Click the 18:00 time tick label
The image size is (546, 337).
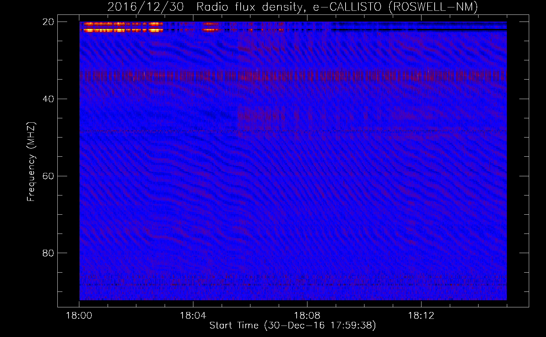click(x=79, y=316)
